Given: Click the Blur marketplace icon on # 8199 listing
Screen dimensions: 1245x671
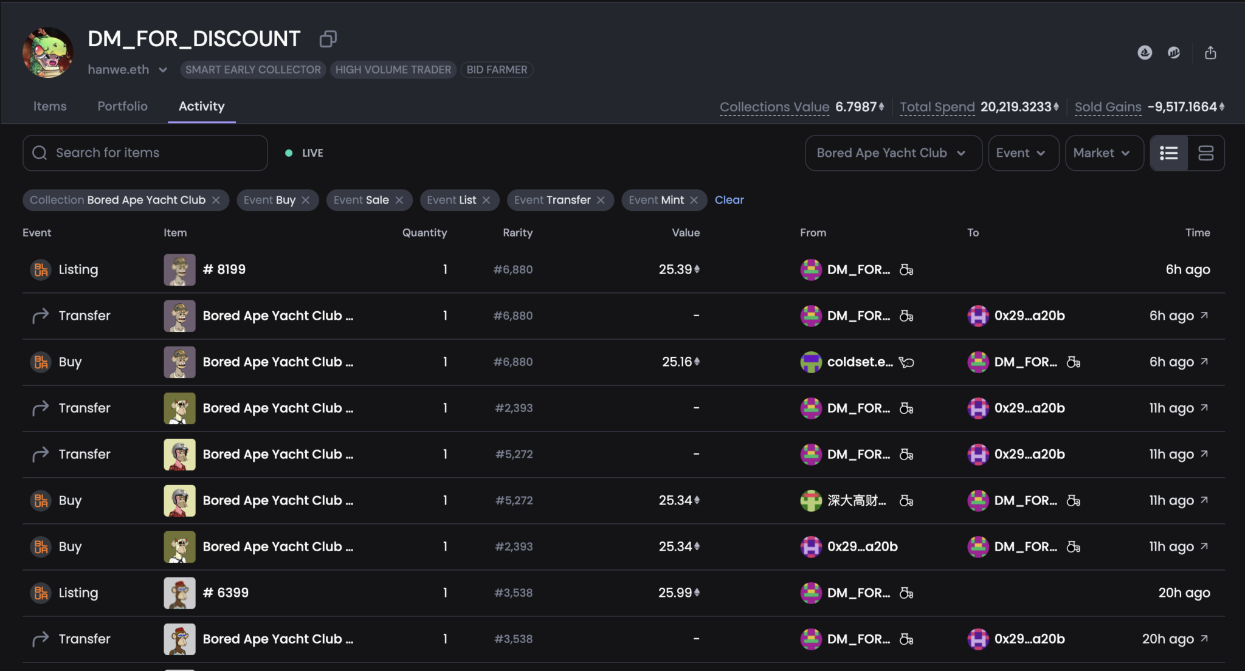Looking at the screenshot, I should pyautogui.click(x=41, y=269).
